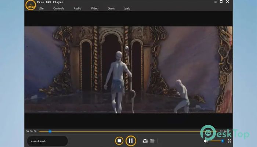
Task: Click the elapsed time 00:08:08
Action: (31, 132)
